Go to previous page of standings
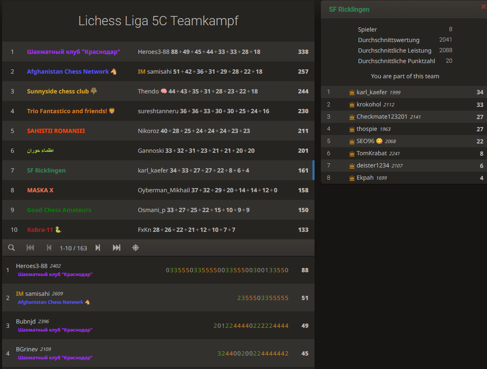 pos(49,248)
